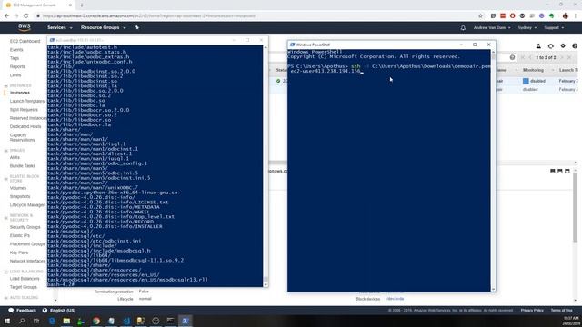
Task: Click the Chrome address bar
Action: pos(256,16)
